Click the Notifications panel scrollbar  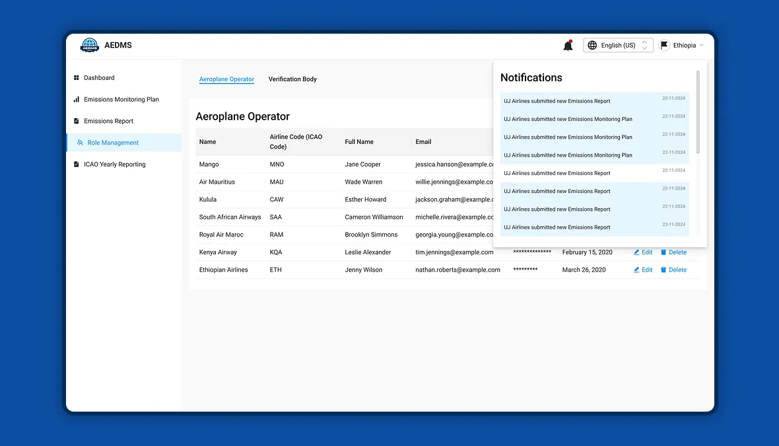coord(698,112)
